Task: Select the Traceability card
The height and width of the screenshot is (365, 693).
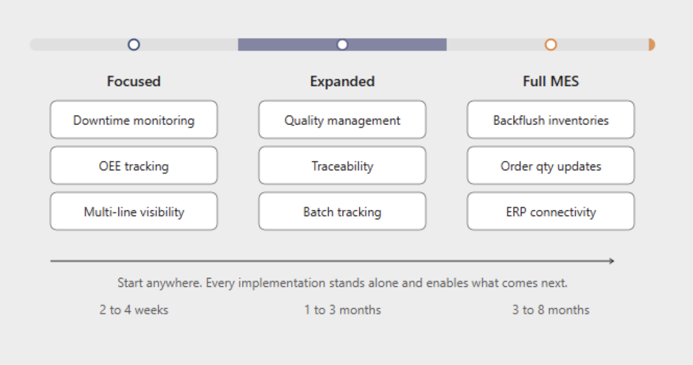Action: [x=342, y=166]
